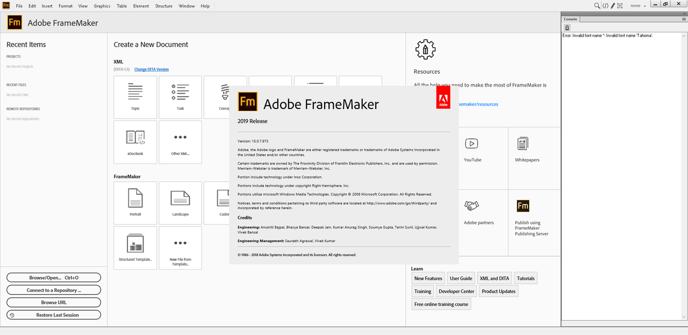Click the Tutorials button
The width and height of the screenshot is (688, 335).
(x=526, y=279)
